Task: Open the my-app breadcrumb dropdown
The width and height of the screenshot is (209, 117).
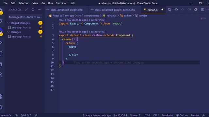Action: click(x=70, y=16)
